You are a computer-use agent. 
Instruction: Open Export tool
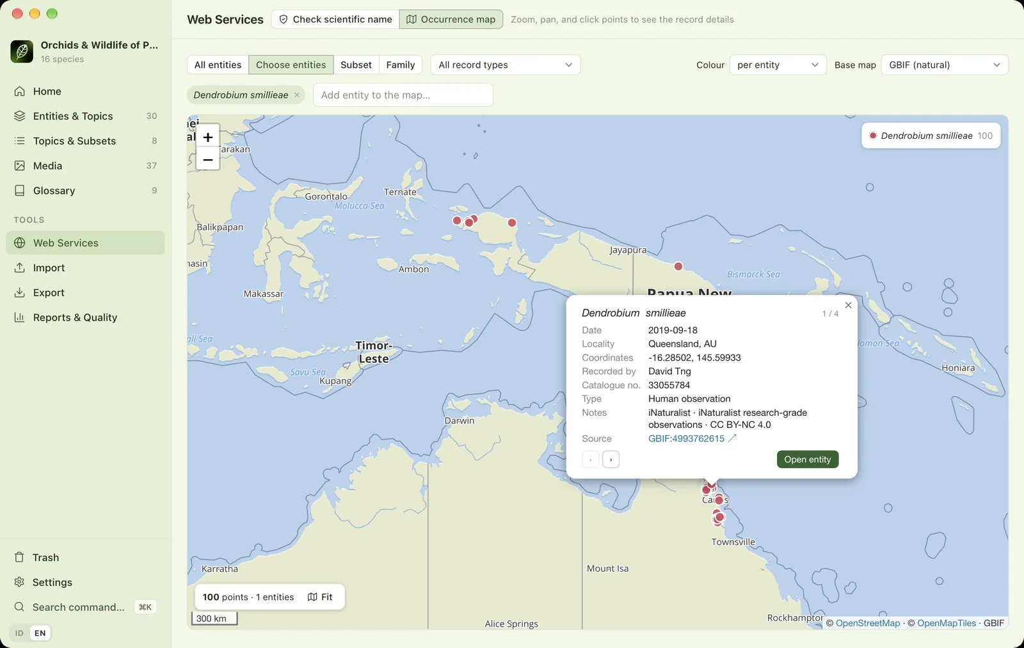85,293
